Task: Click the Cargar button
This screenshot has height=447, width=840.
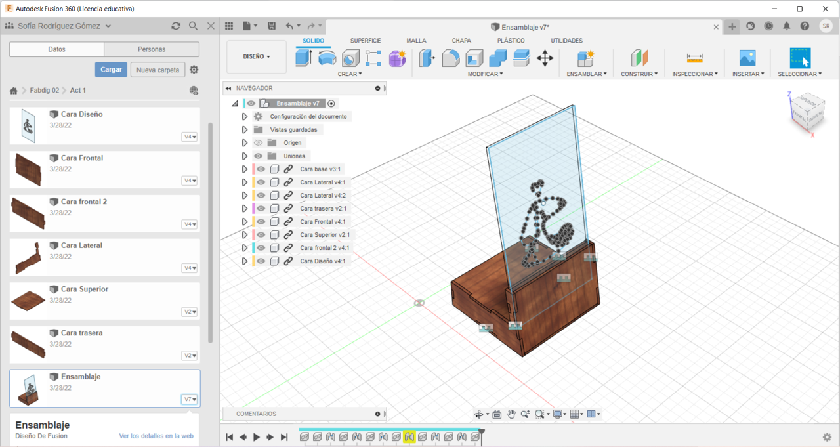Action: pos(111,70)
